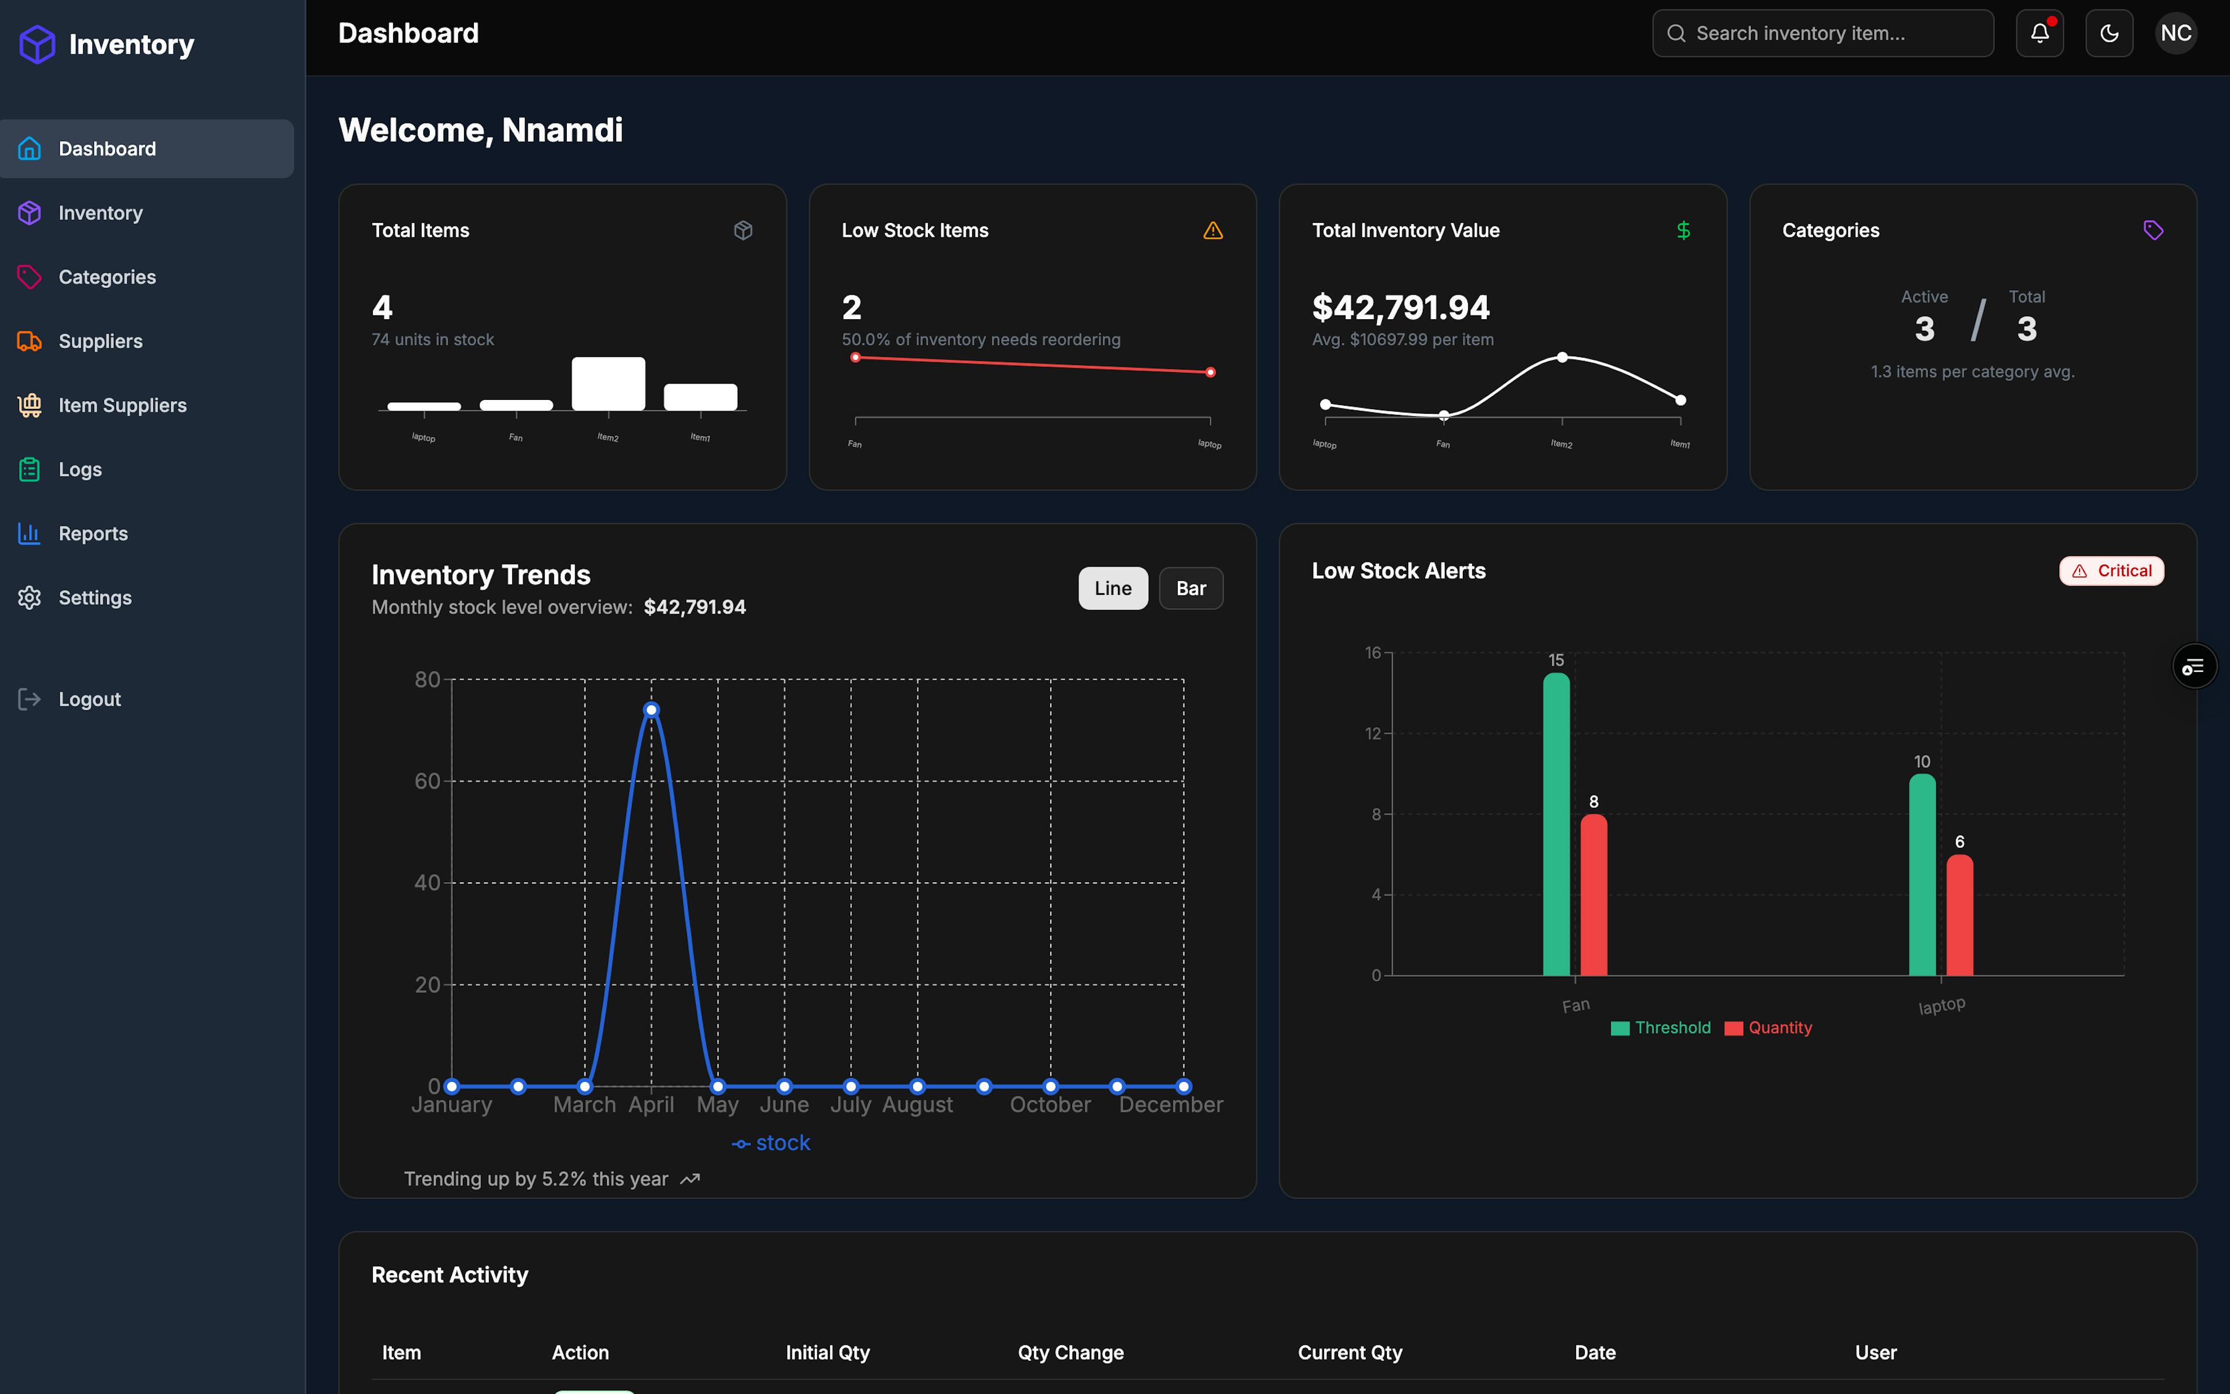Click the April data point on trends line

pyautogui.click(x=652, y=710)
